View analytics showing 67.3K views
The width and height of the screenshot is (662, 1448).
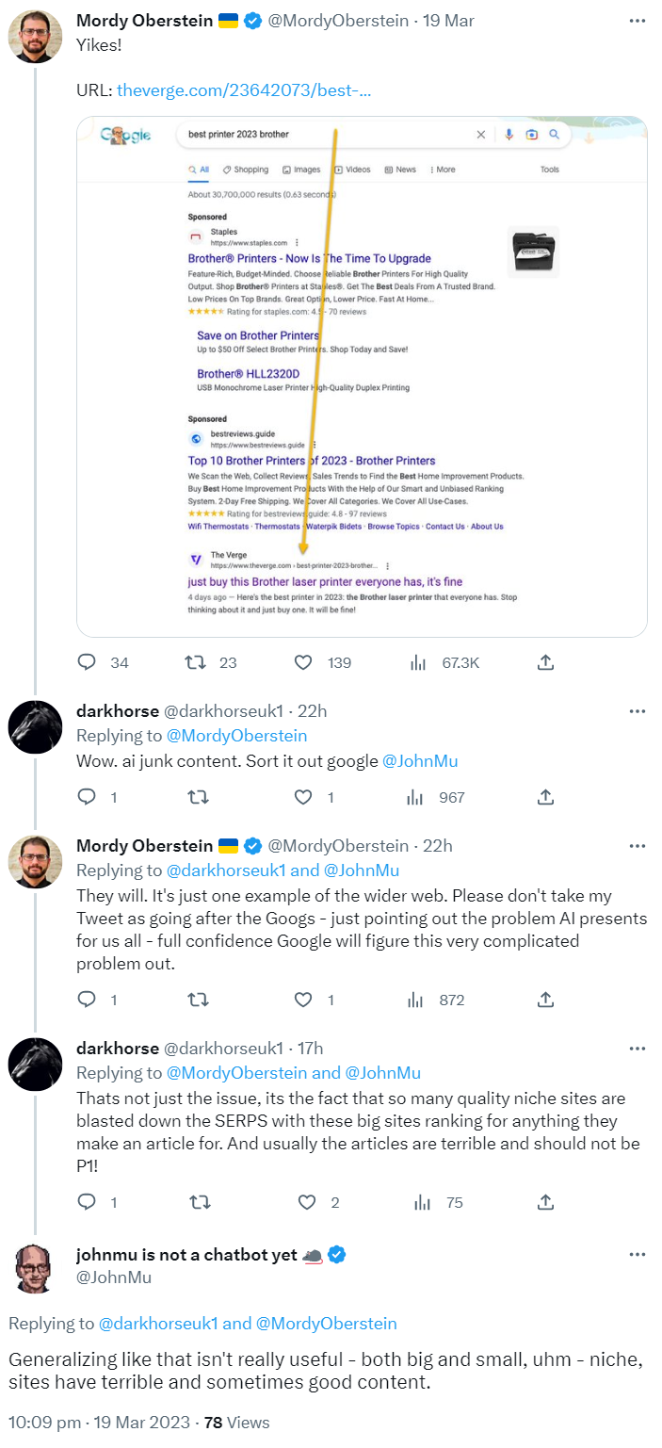pos(419,662)
